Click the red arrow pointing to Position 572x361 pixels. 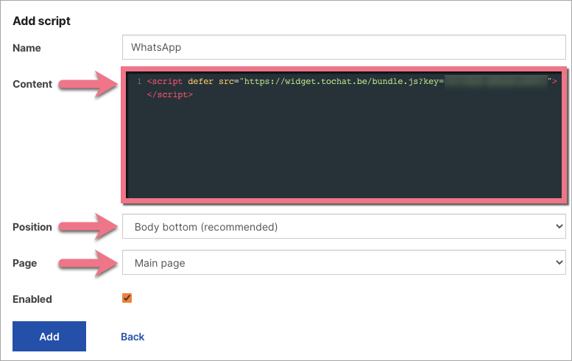coord(87,225)
